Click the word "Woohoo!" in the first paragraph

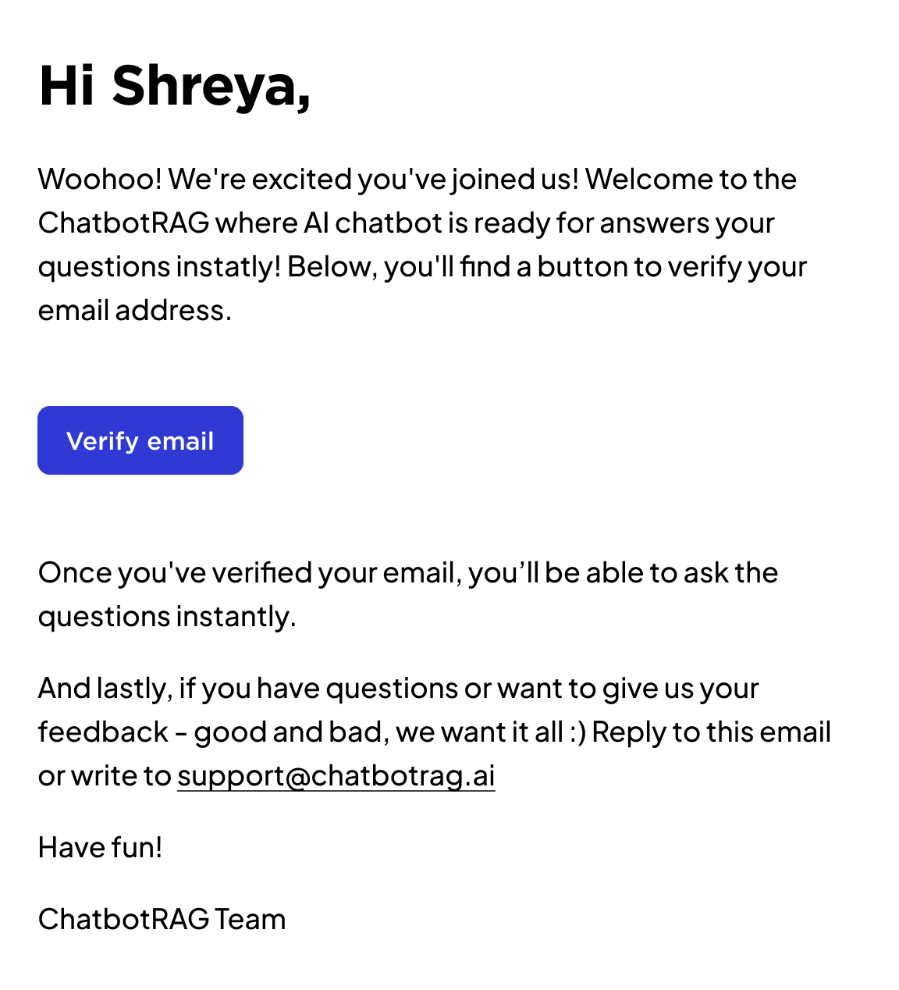tap(100, 180)
